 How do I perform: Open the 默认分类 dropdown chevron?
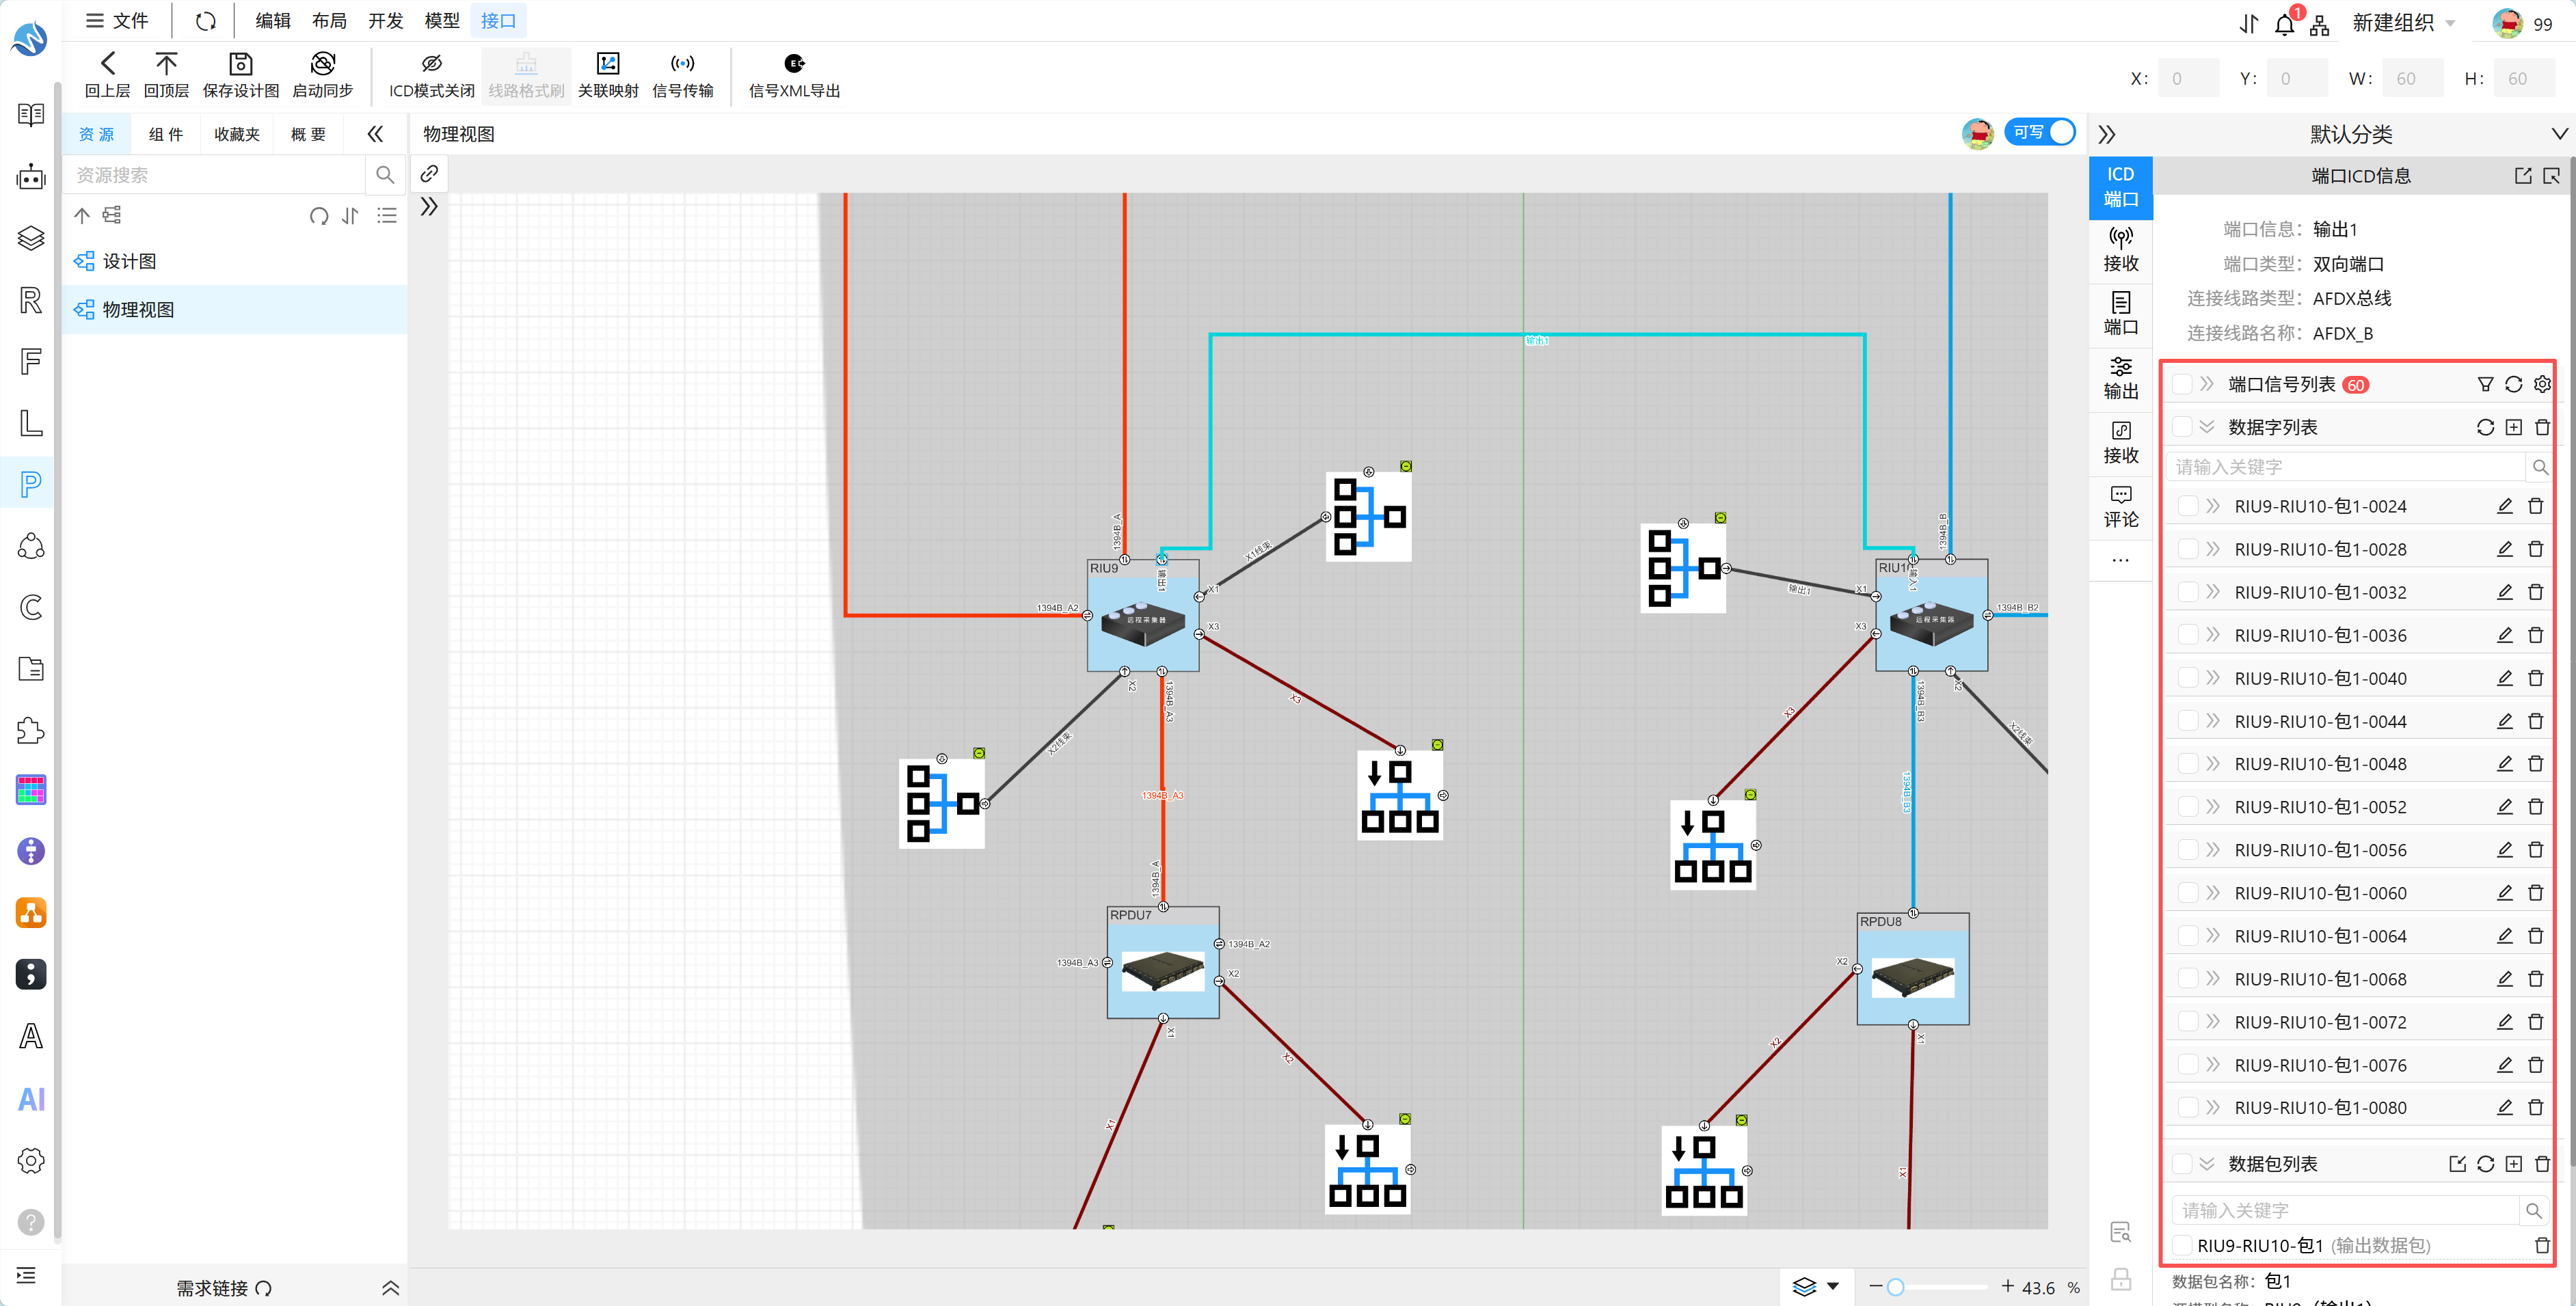(2559, 134)
